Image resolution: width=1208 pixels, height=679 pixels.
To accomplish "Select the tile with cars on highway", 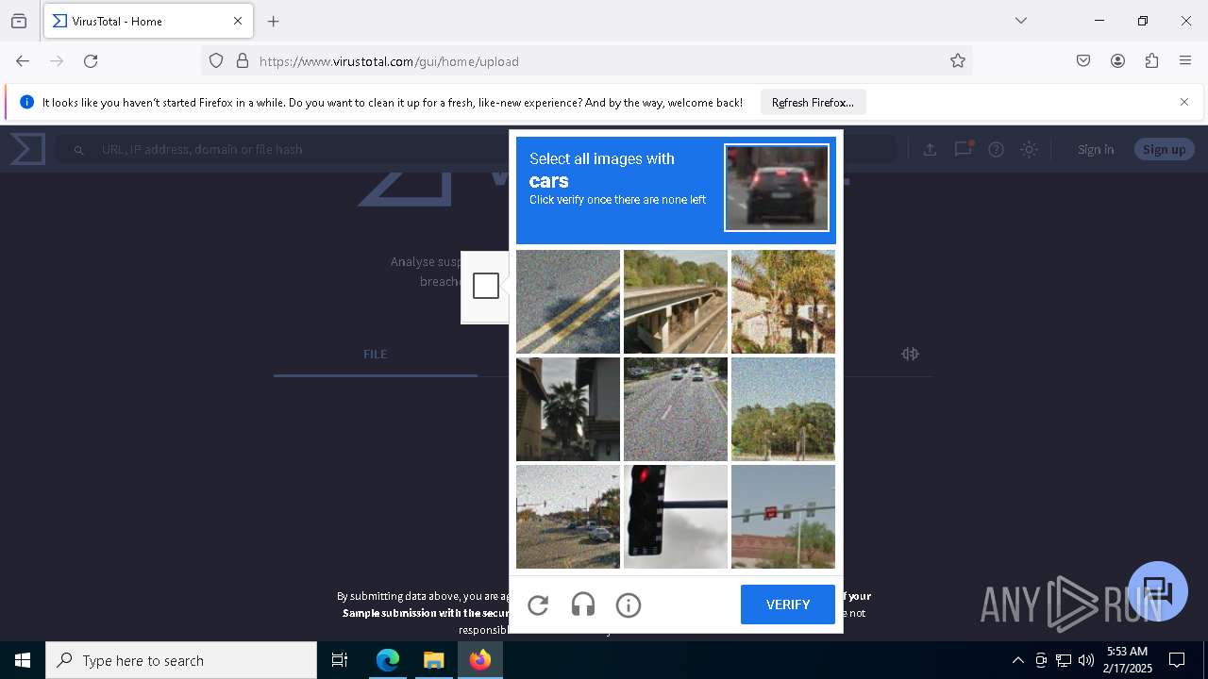I will [676, 409].
